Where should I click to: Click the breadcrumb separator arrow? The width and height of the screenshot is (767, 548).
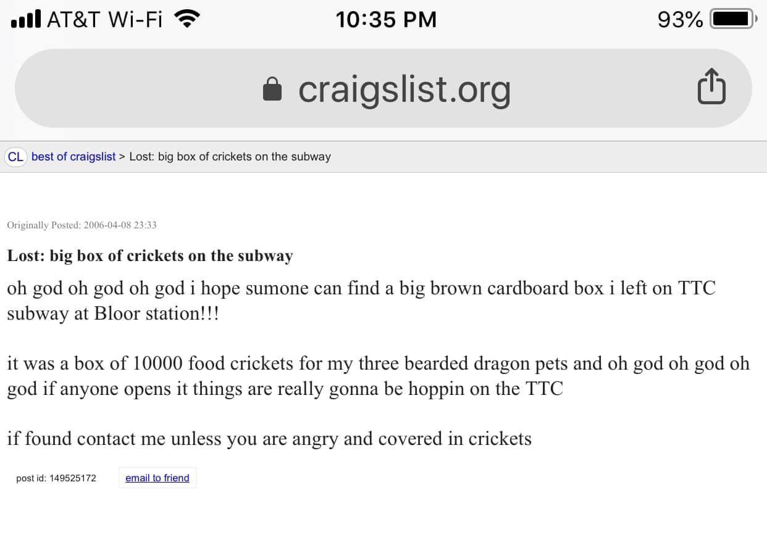(x=122, y=157)
